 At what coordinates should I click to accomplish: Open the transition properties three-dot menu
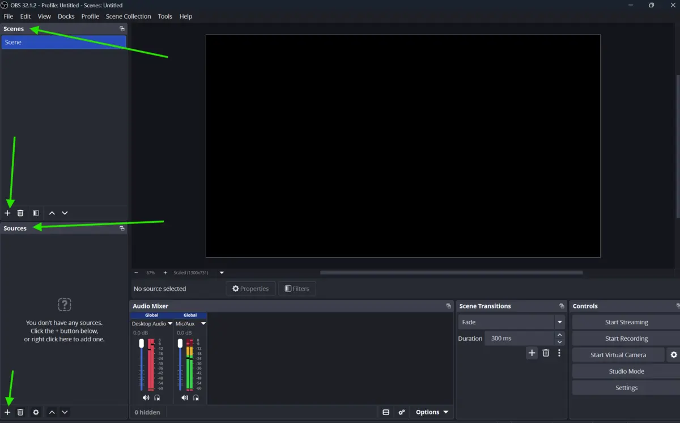point(559,353)
